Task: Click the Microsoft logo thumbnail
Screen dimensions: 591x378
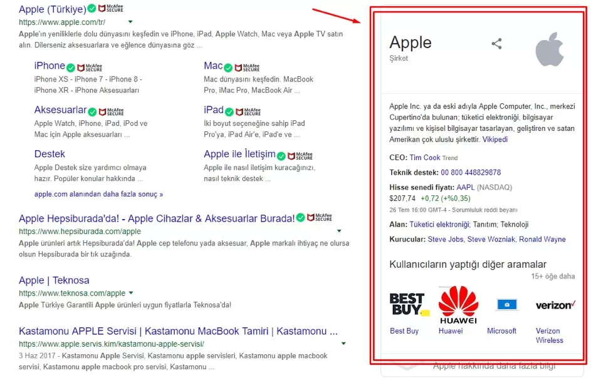Action: pos(507,304)
